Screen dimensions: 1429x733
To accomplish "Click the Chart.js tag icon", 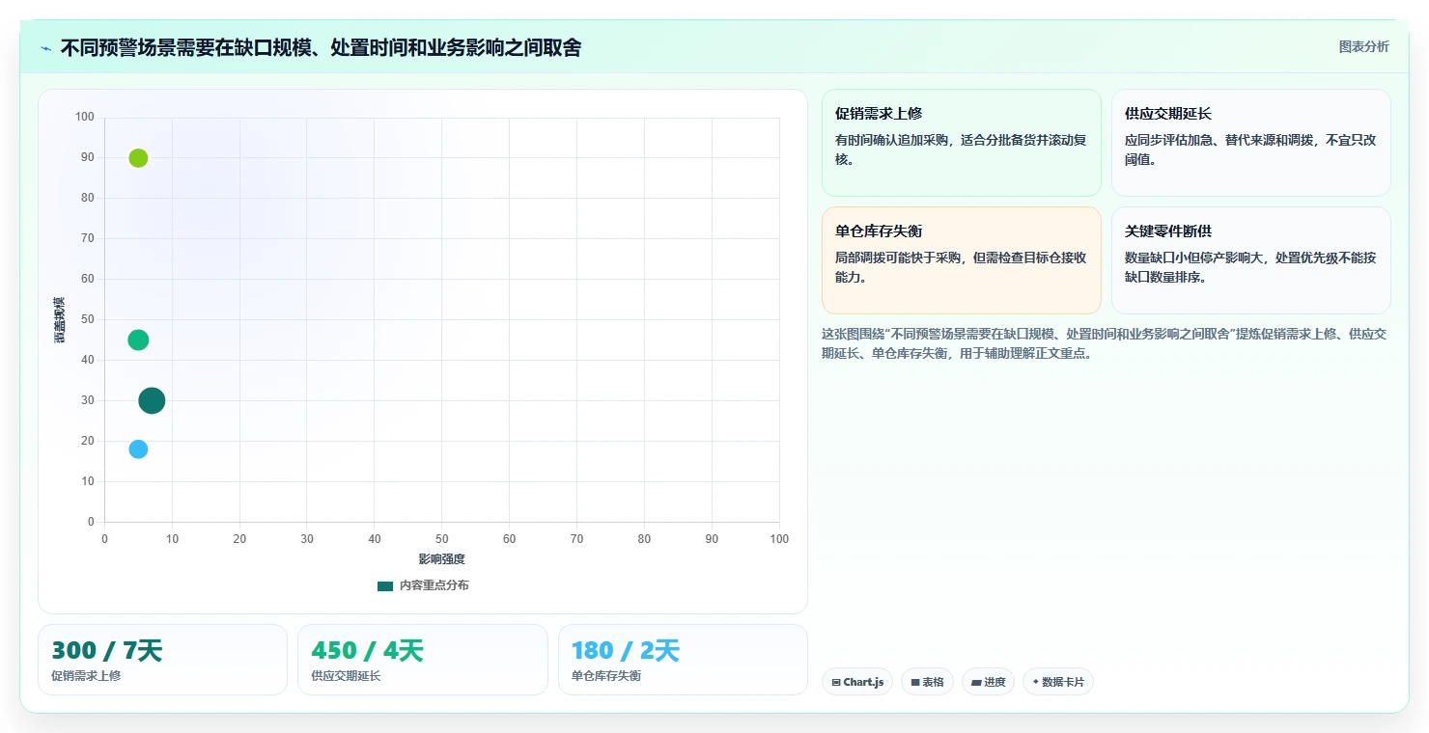I will [x=836, y=683].
